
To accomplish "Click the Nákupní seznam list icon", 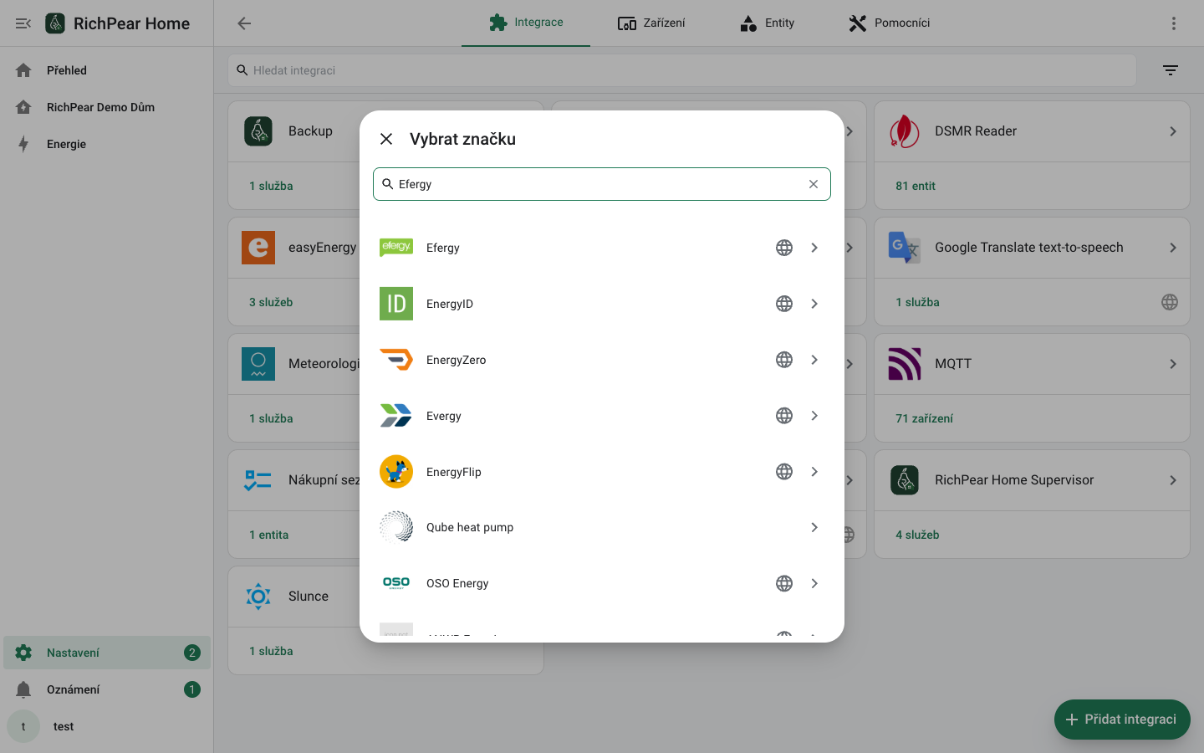I will [x=258, y=480].
